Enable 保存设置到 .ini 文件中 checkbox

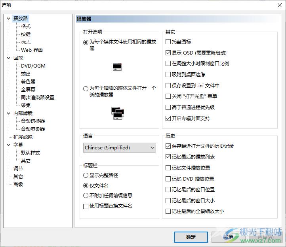(168, 85)
